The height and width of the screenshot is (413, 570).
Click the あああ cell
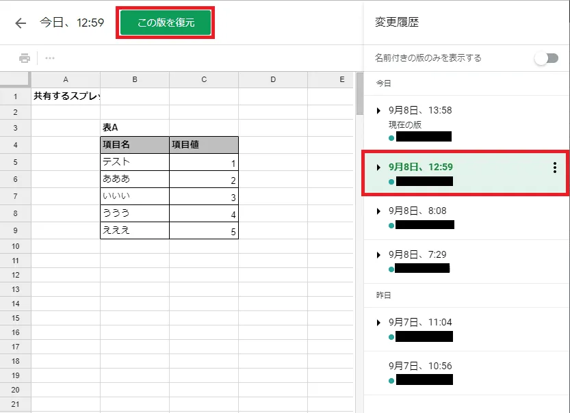tap(135, 179)
